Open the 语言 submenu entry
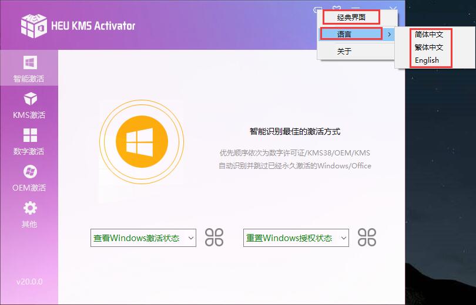 357,34
